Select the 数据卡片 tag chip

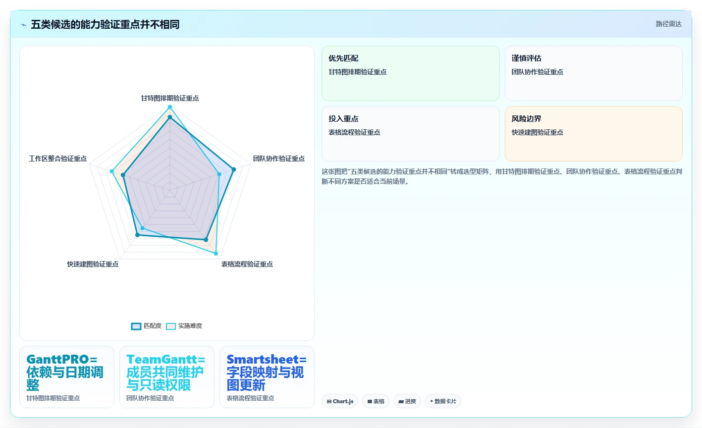pyautogui.click(x=443, y=401)
